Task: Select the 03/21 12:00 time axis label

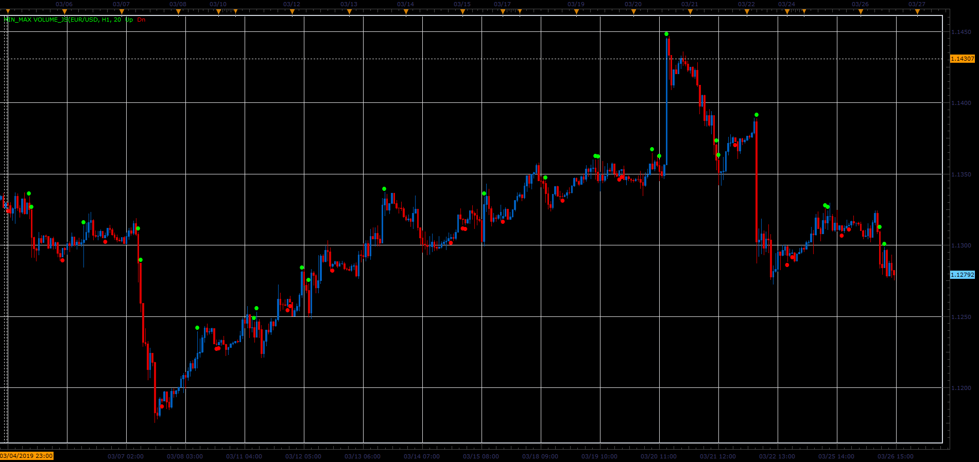Action: coord(718,456)
